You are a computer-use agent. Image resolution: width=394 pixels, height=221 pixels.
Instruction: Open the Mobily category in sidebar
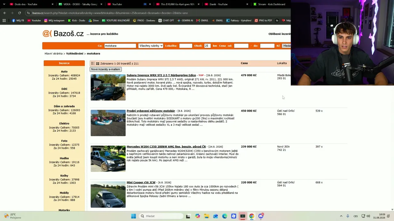[x=64, y=193]
